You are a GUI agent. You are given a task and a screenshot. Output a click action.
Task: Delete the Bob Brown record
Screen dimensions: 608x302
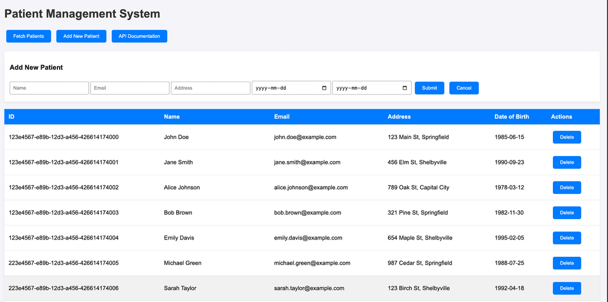(x=567, y=213)
